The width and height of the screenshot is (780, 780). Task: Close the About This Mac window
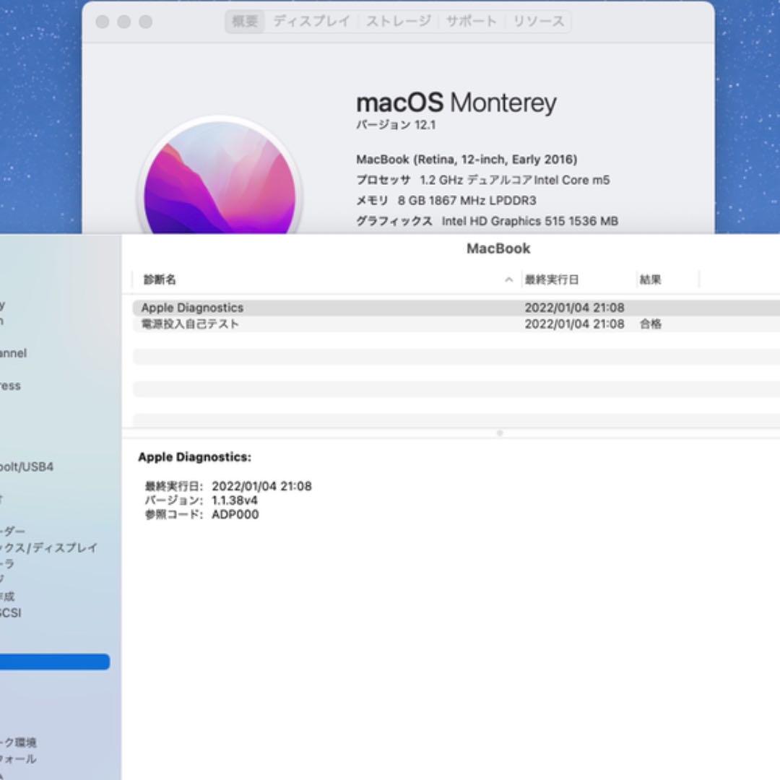click(x=103, y=22)
